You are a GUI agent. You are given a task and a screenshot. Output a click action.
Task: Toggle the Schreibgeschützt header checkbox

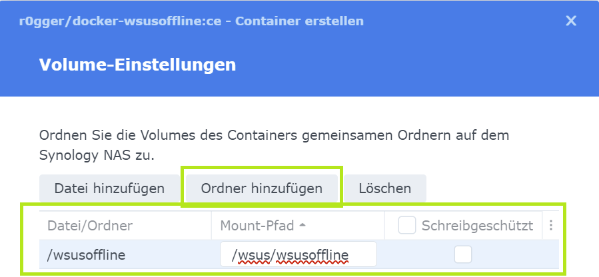point(407,226)
